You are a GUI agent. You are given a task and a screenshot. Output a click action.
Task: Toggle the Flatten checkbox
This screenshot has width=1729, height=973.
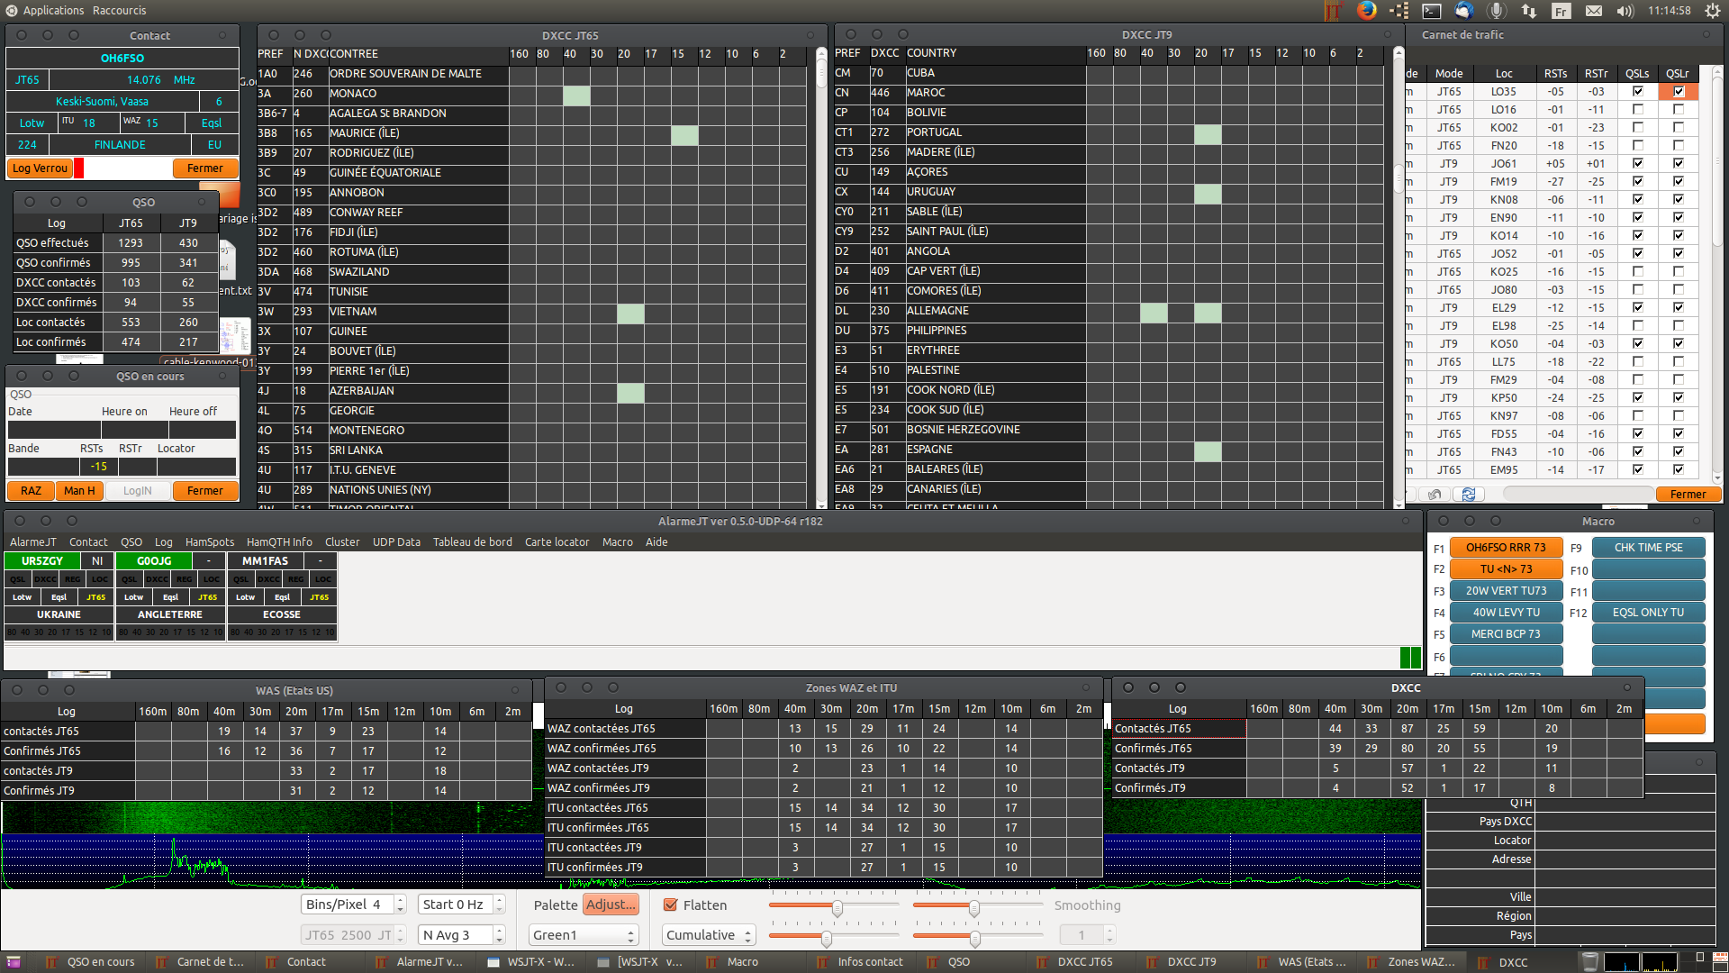tap(671, 905)
